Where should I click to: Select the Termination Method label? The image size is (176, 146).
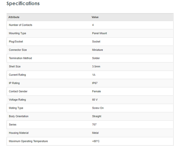click(21, 58)
